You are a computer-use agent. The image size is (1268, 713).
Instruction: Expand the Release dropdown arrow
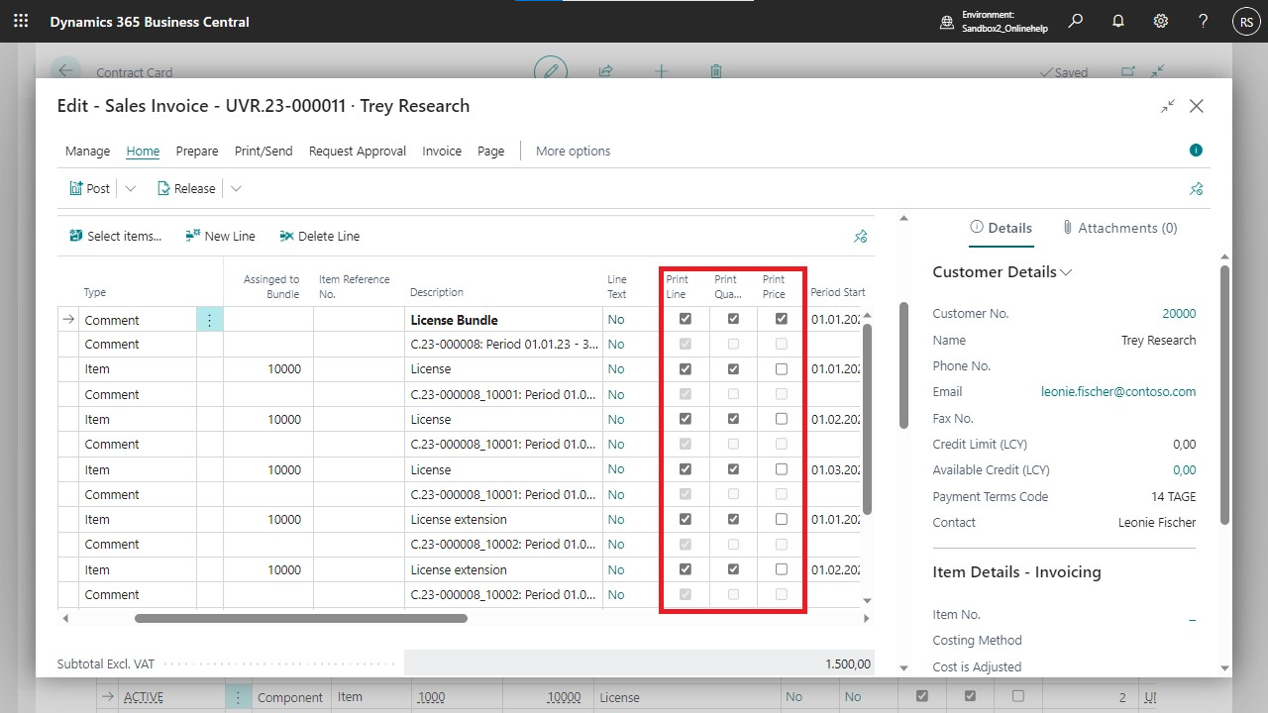[236, 188]
